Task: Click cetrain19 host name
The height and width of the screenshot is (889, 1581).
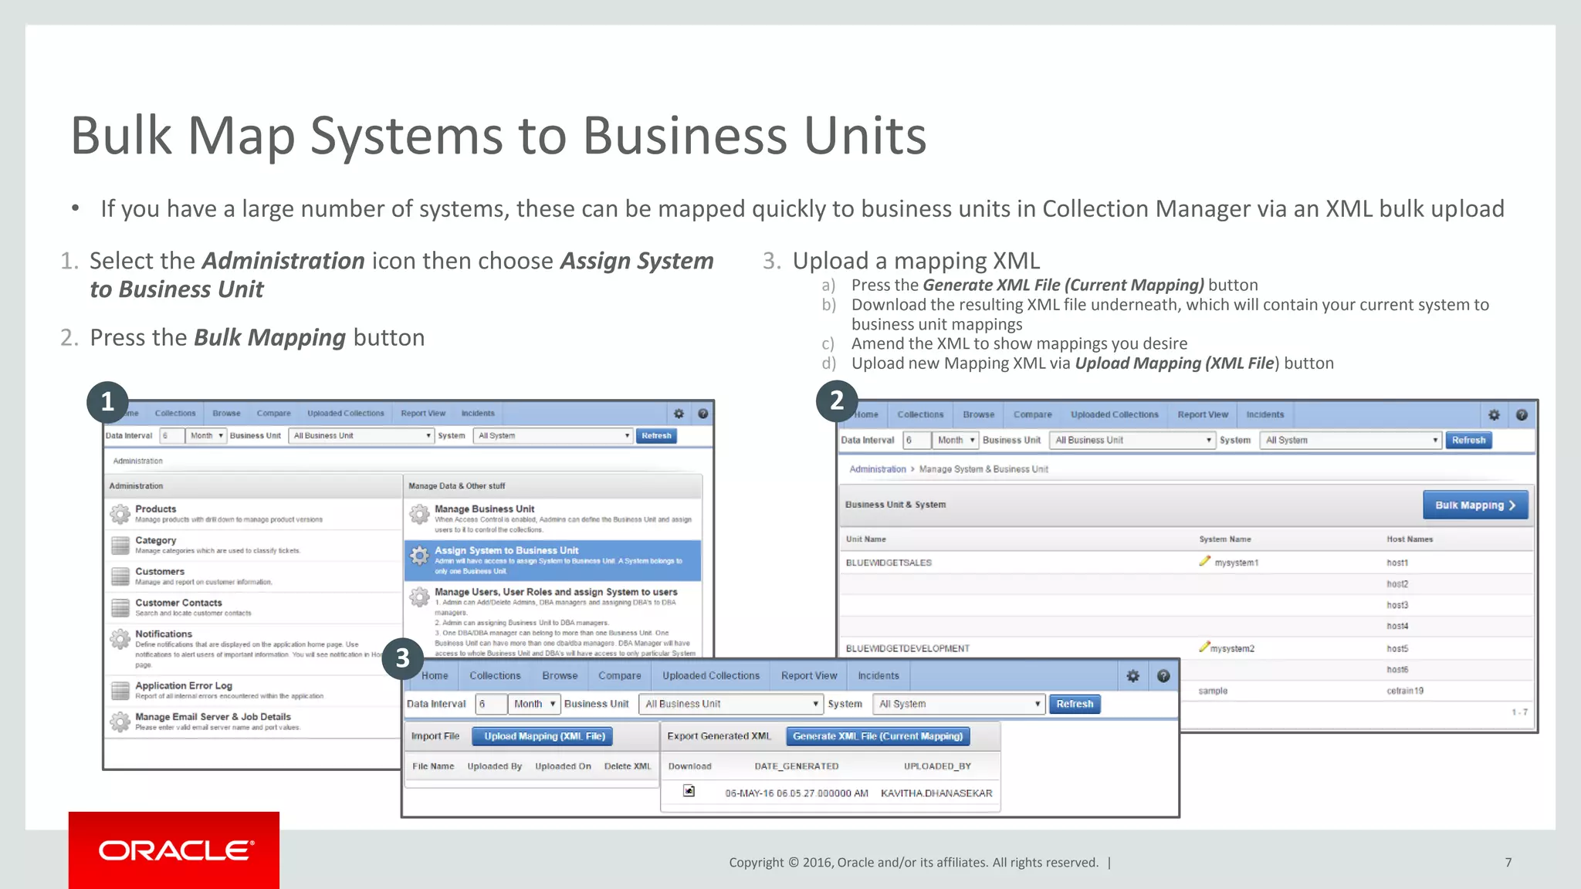Action: 1405,691
